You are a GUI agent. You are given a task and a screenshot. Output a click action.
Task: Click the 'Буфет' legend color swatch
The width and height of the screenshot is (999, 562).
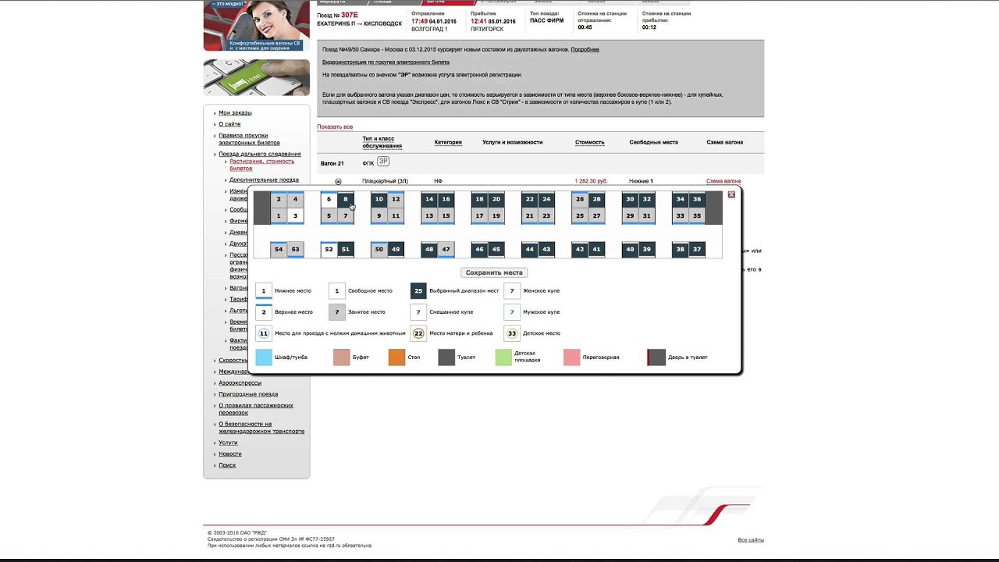tap(342, 357)
